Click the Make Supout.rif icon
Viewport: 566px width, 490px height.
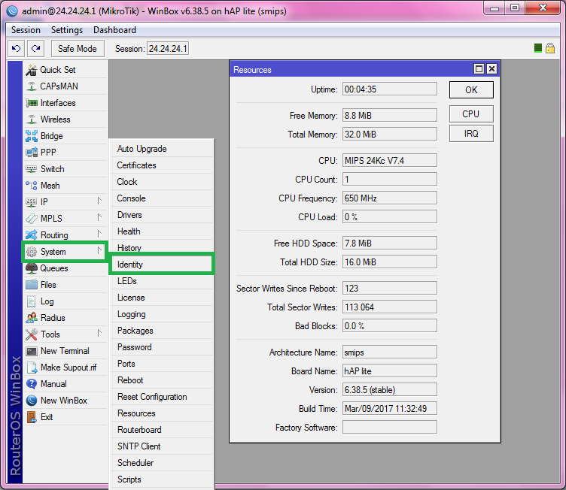(32, 367)
